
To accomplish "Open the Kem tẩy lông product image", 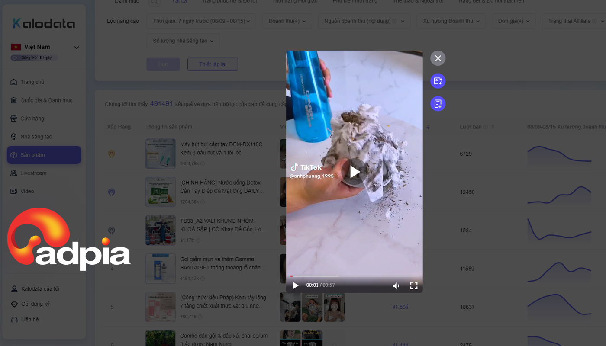I will (161, 307).
